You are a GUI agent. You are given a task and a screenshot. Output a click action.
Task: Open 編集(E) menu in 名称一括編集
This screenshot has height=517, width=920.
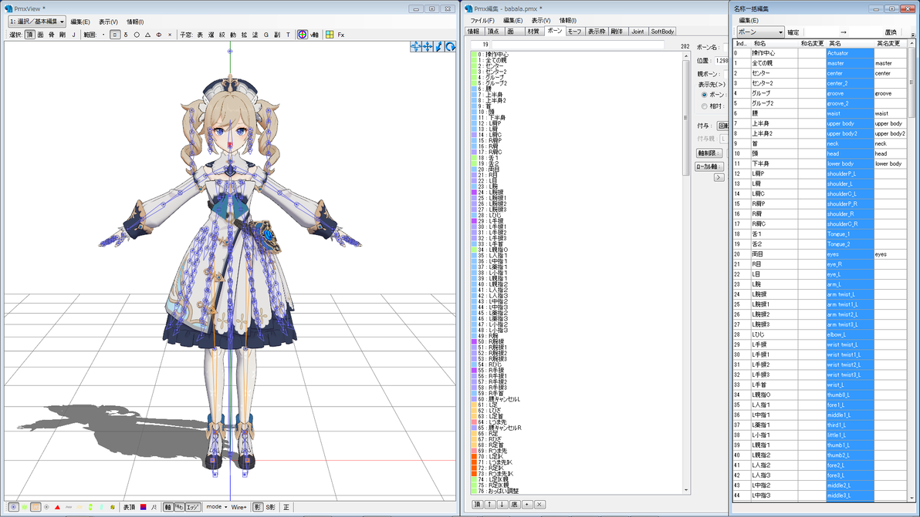(x=748, y=21)
